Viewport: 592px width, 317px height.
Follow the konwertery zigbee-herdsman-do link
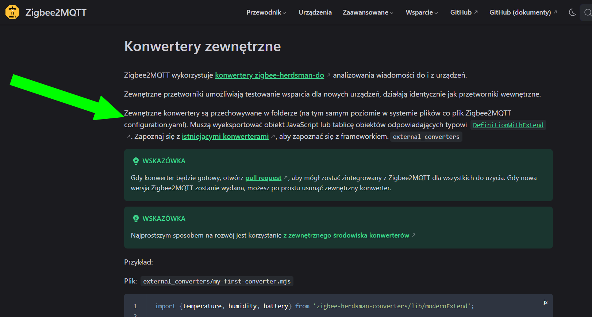point(269,75)
